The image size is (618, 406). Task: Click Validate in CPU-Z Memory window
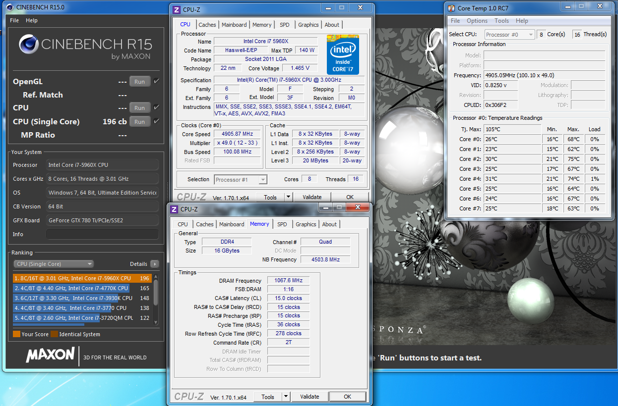coord(309,397)
